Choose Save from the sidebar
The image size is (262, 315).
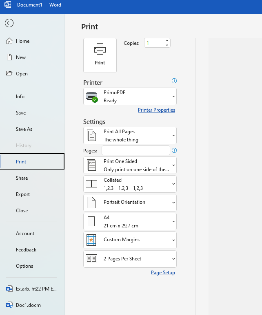click(x=32, y=113)
